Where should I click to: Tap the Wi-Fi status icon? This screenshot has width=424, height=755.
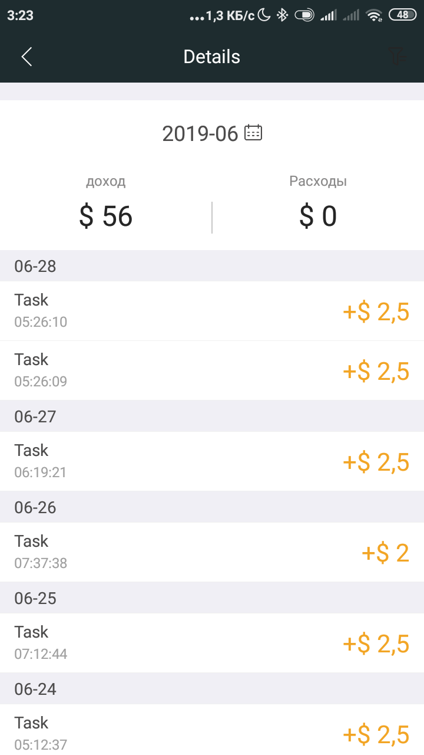pos(374,16)
